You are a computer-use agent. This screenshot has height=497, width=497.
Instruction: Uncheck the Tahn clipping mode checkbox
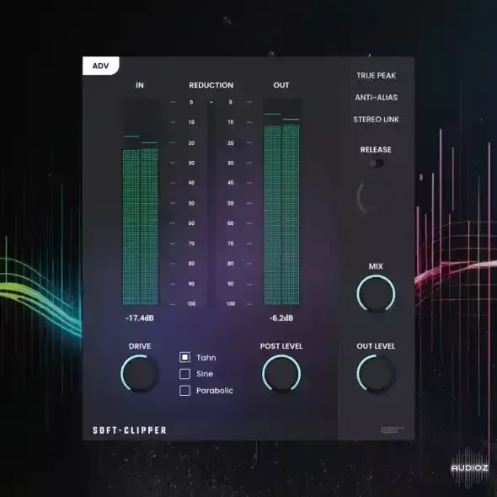[x=184, y=357]
